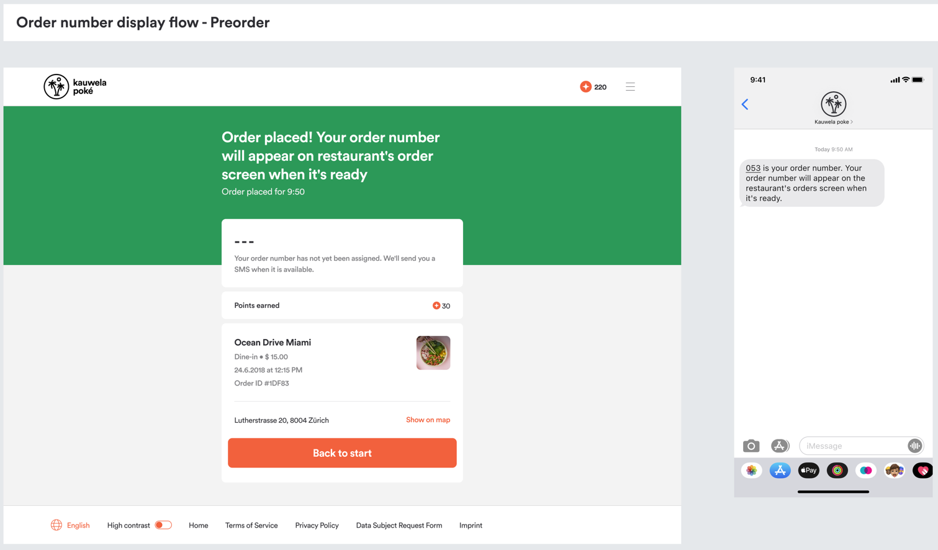938x550 pixels.
Task: Open Terms of Service footer link
Action: 251,525
